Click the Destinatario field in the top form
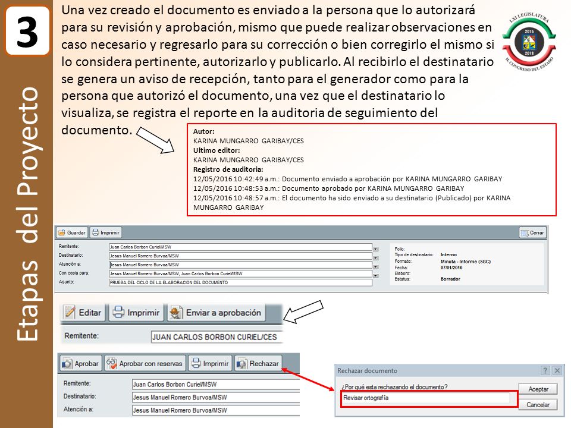The image size is (571, 428). (x=240, y=256)
